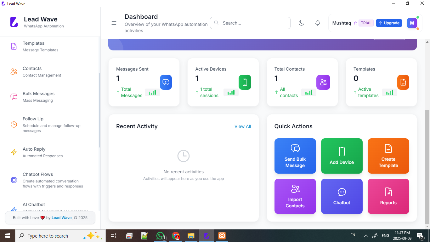Click into the Search field
430x242 pixels.
pos(250,23)
